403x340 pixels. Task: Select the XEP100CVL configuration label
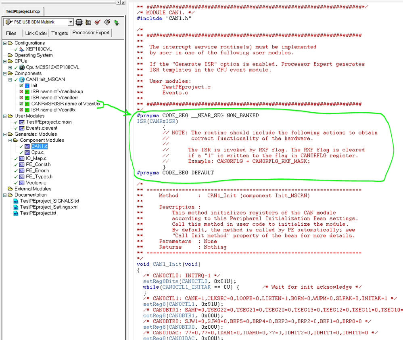[x=39, y=49]
